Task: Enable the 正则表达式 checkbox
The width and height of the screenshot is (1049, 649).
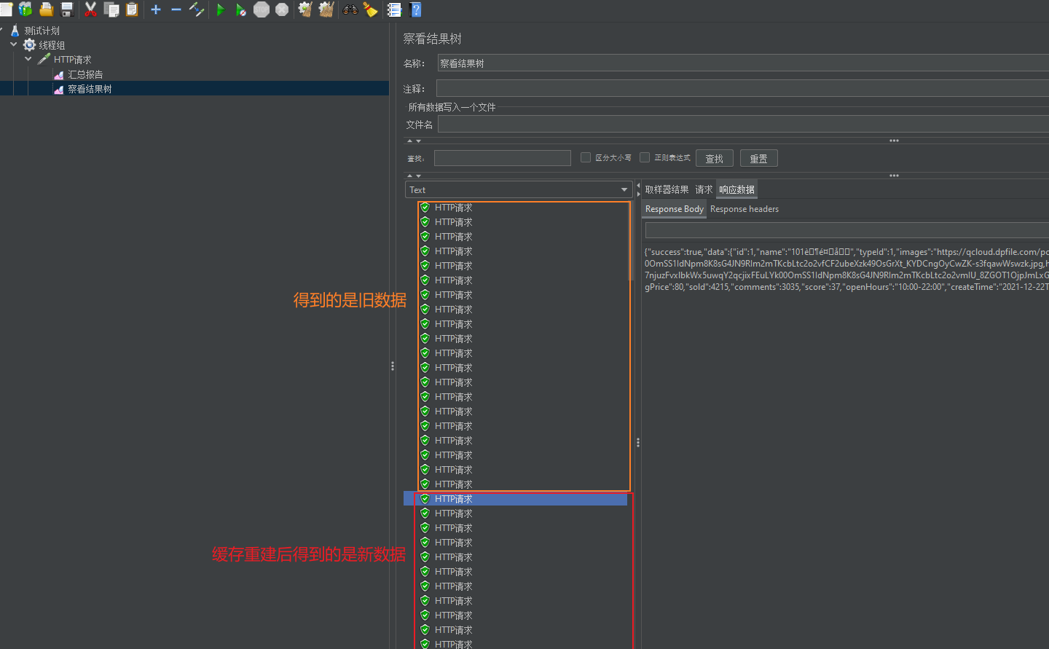Action: pos(645,157)
